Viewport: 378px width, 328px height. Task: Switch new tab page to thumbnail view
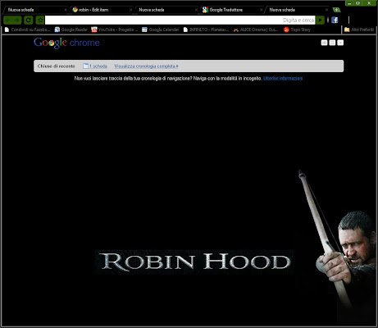(324, 43)
